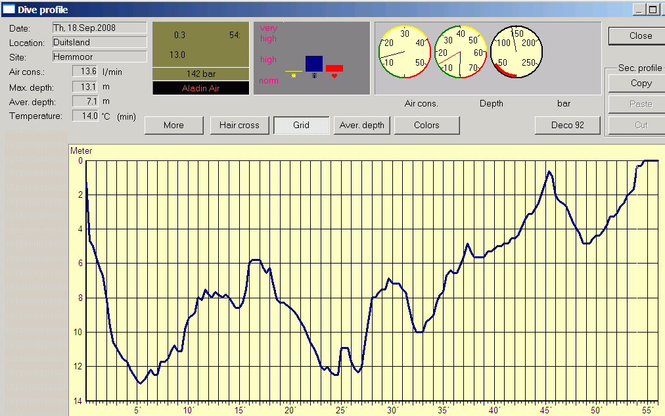Click the 142 bar pressure readout
The image size is (665, 416).
click(201, 74)
